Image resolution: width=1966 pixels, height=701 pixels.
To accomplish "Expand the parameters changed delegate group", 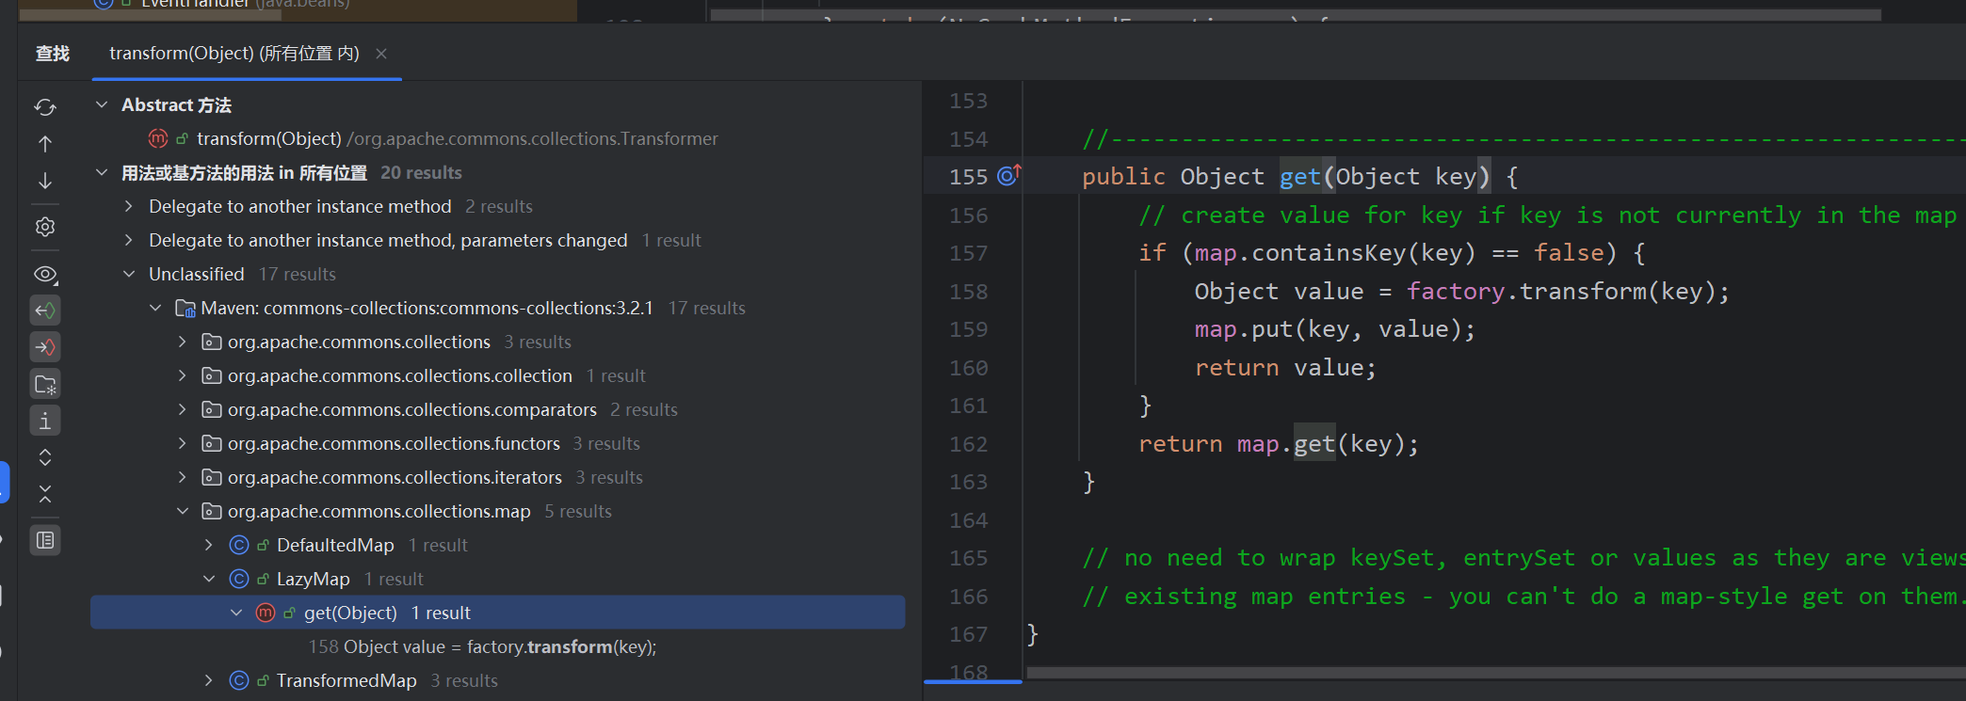I will pos(129,240).
